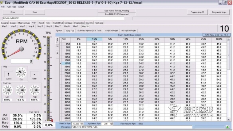
Task: Click the Active map number box
Action: pyautogui.click(x=9, y=74)
